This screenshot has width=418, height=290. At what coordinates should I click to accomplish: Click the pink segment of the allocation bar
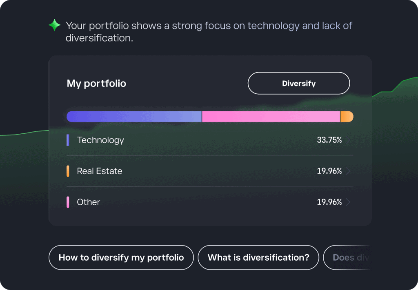(x=271, y=117)
